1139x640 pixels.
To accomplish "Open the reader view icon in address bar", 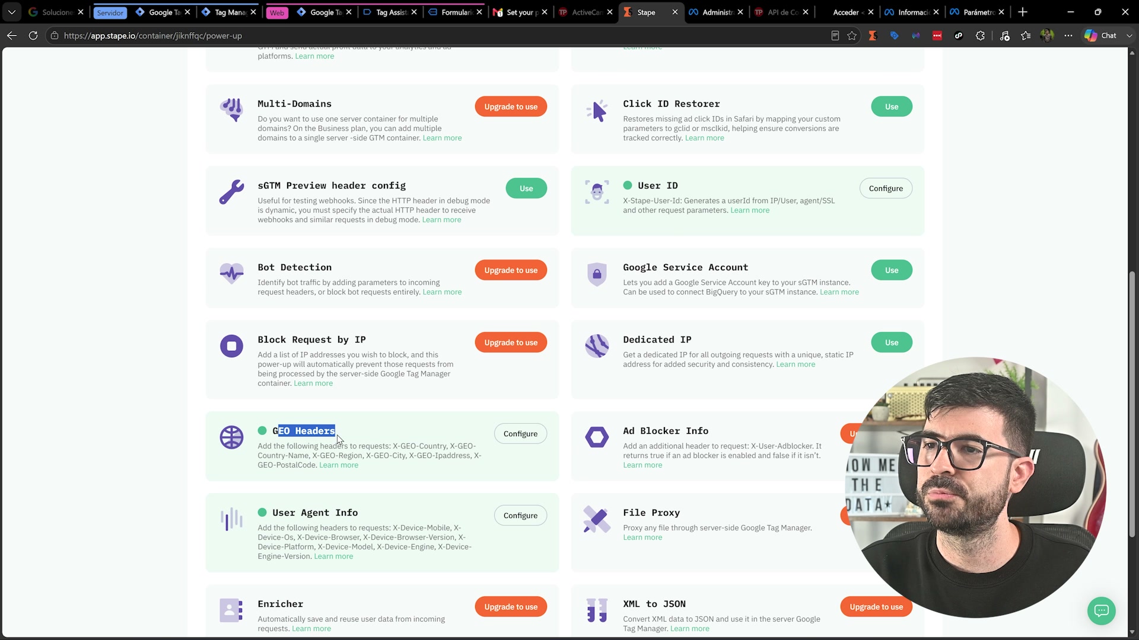I will coord(835,36).
